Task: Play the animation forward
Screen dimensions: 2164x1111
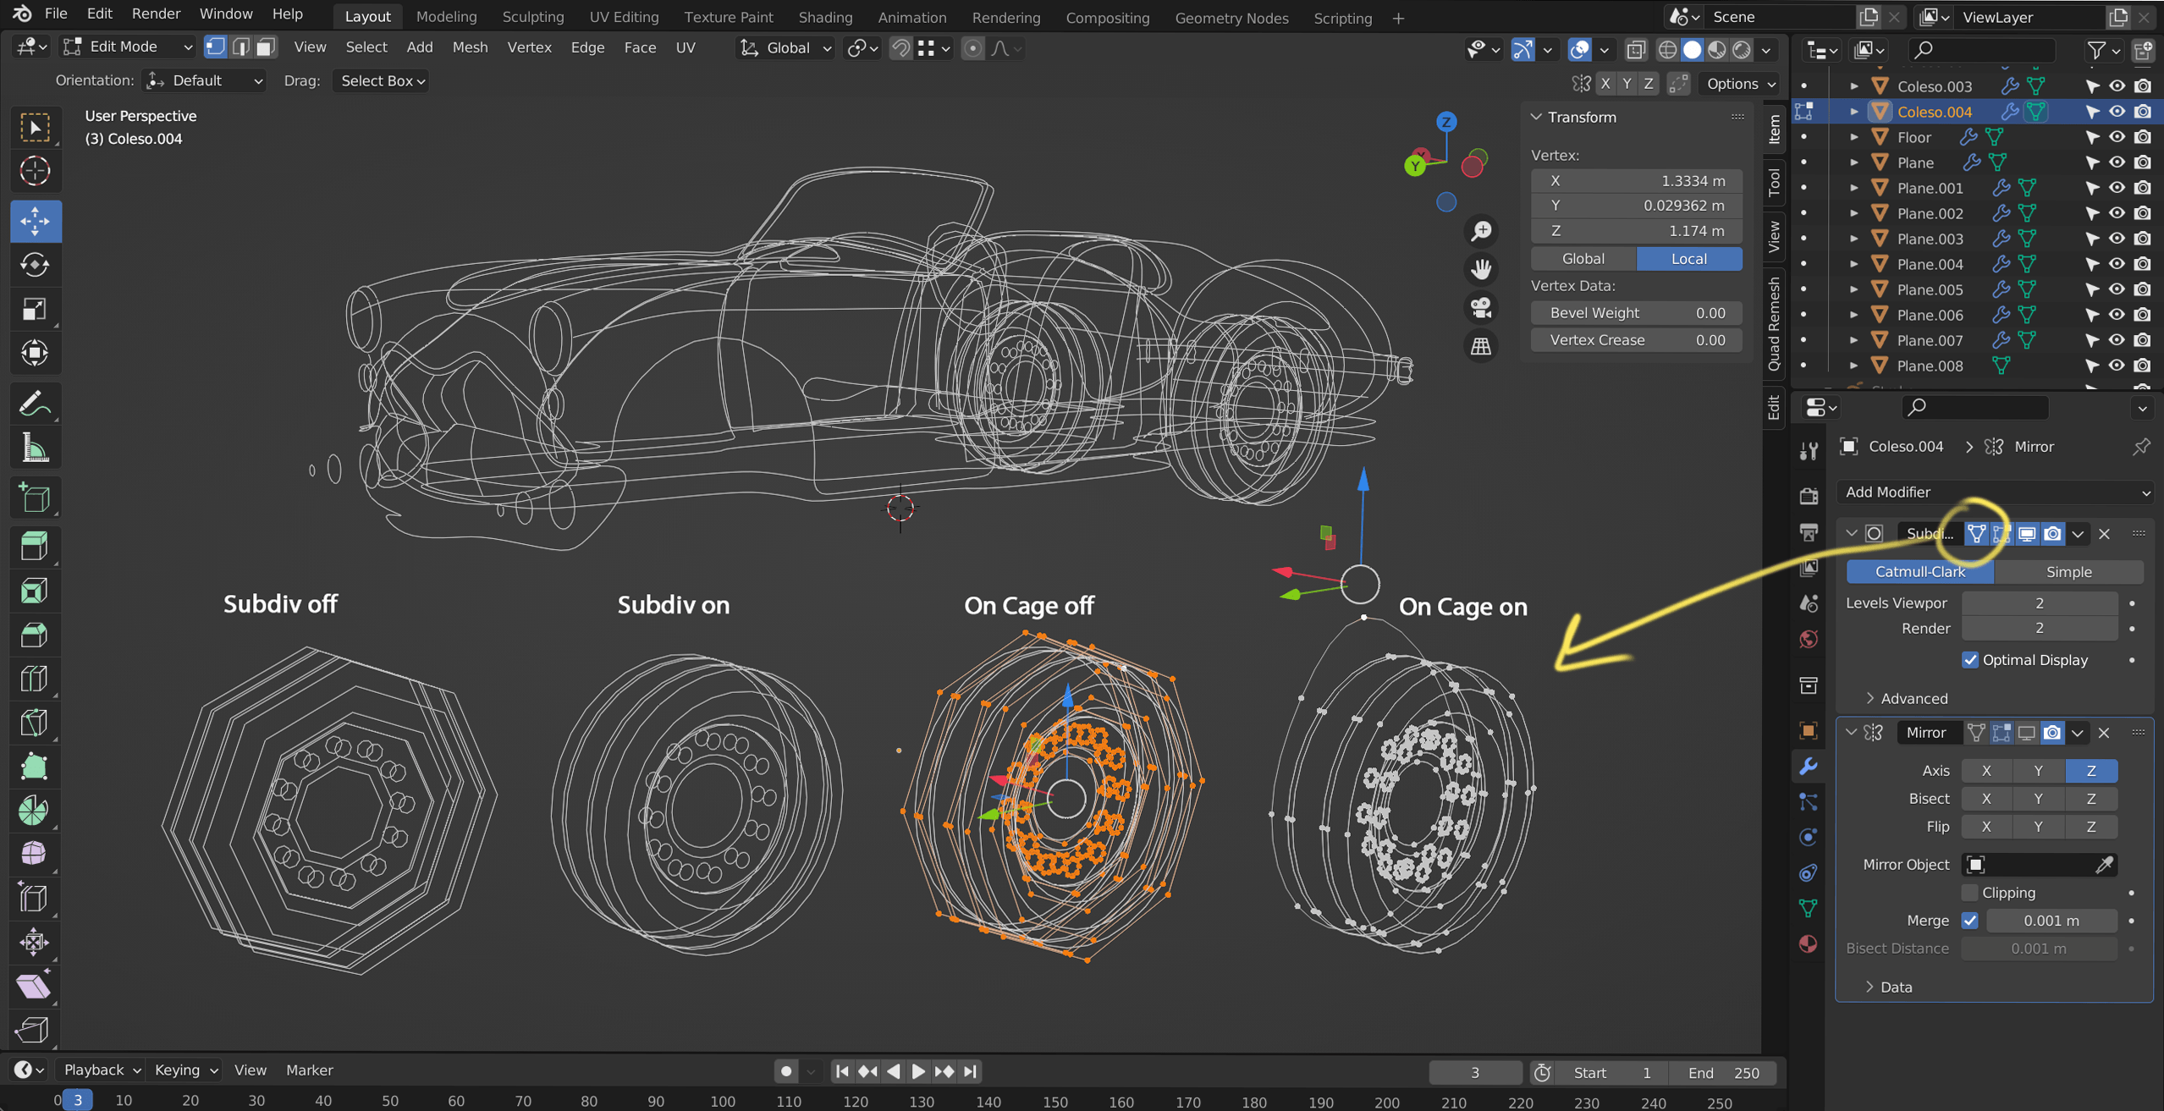Action: (918, 1072)
